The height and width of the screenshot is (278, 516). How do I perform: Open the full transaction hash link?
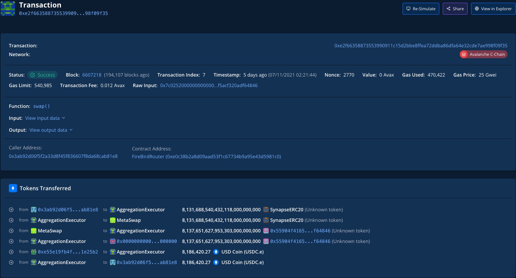(421, 46)
